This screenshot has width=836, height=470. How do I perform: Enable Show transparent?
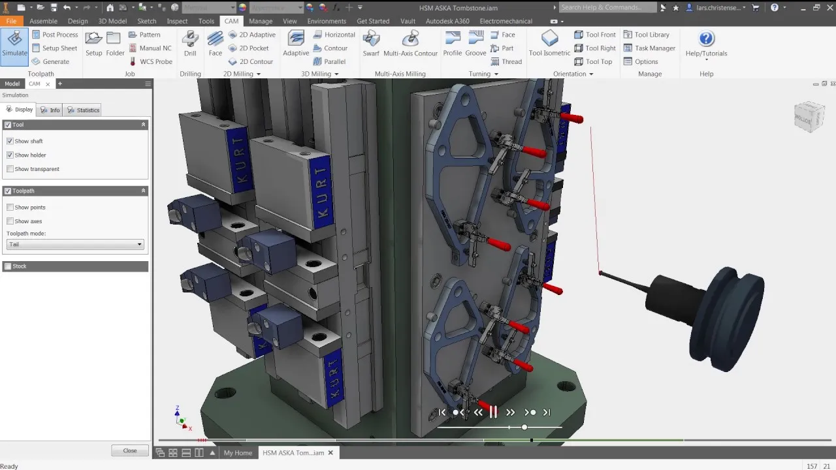(10, 169)
